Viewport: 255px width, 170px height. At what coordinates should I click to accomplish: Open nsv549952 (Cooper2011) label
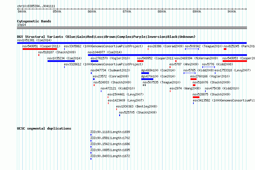156,58
